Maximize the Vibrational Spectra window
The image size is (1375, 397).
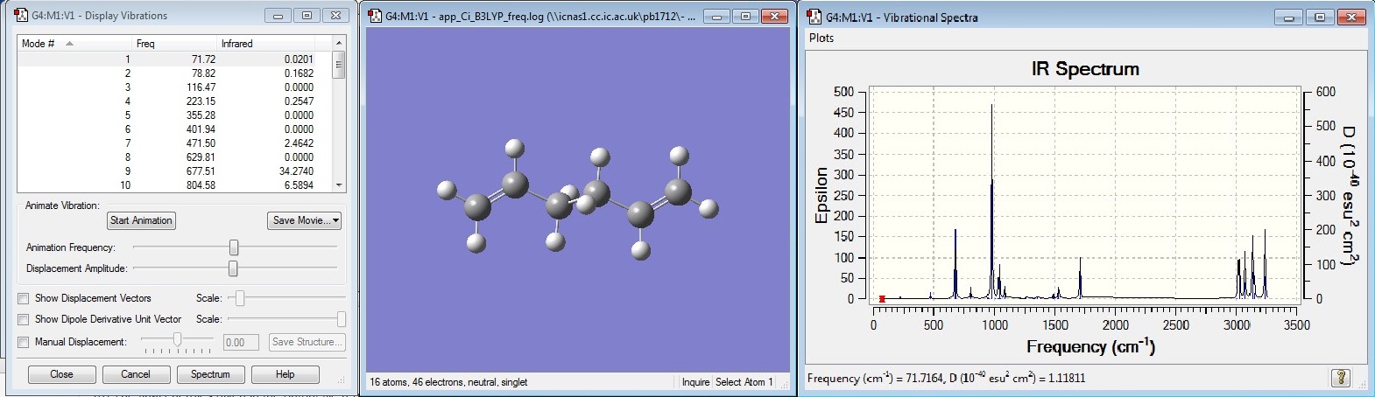1320,17
